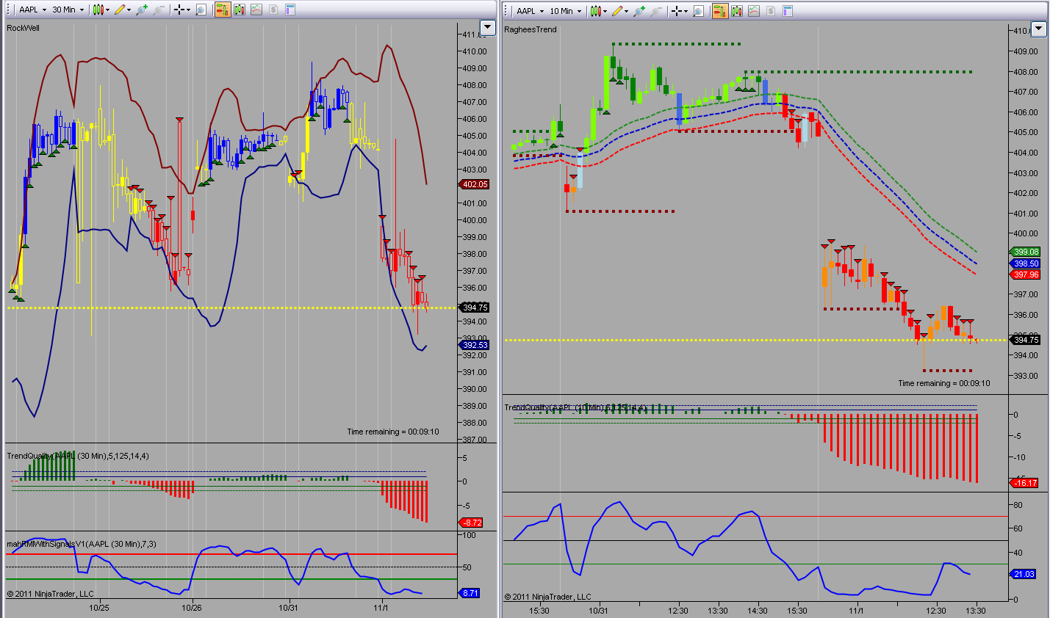Screen dimensions: 1050x618
Task: Click the red 397.96 price marker
Action: [x=1026, y=275]
